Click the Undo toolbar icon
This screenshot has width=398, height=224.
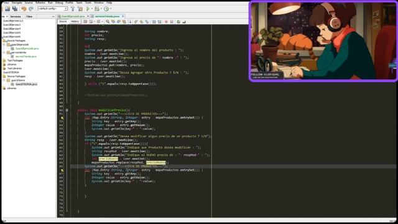click(x=24, y=9)
